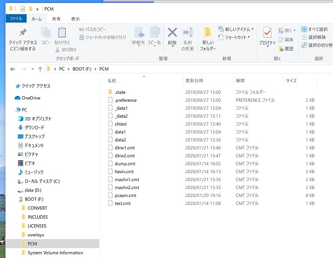This screenshot has height=258, width=333.
Task: Click BOOT (F:) in the address breadcrumb
Action: point(82,69)
